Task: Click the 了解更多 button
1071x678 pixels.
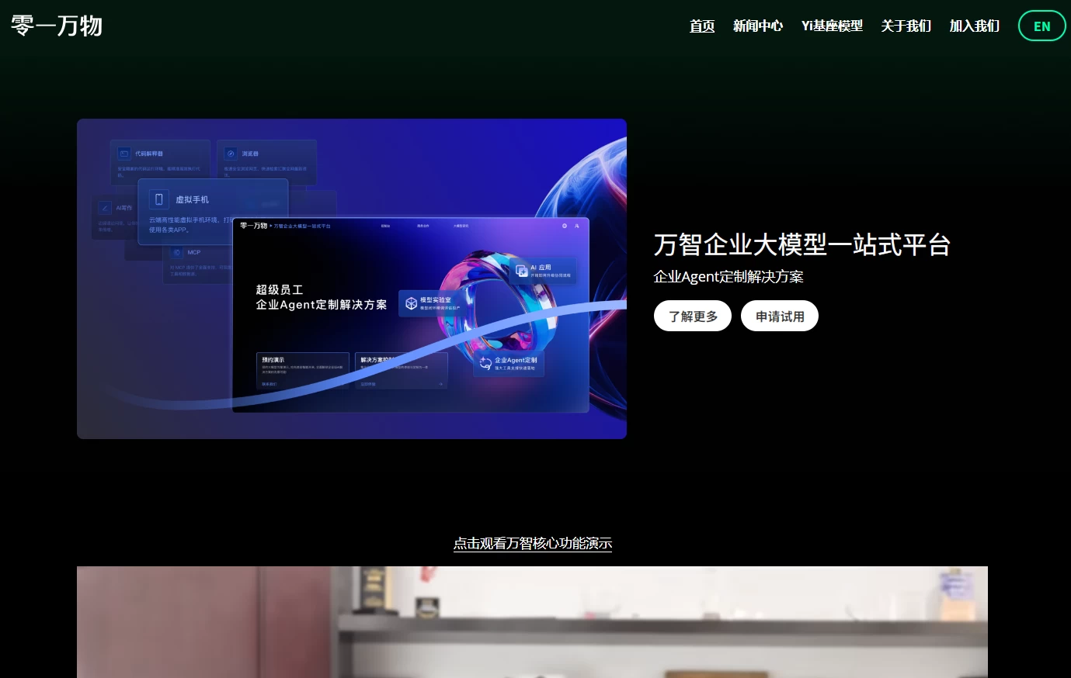Action: click(x=692, y=316)
